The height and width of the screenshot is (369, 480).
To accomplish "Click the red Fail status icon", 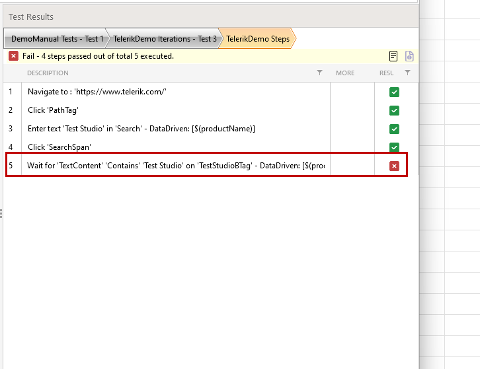I will [13, 56].
